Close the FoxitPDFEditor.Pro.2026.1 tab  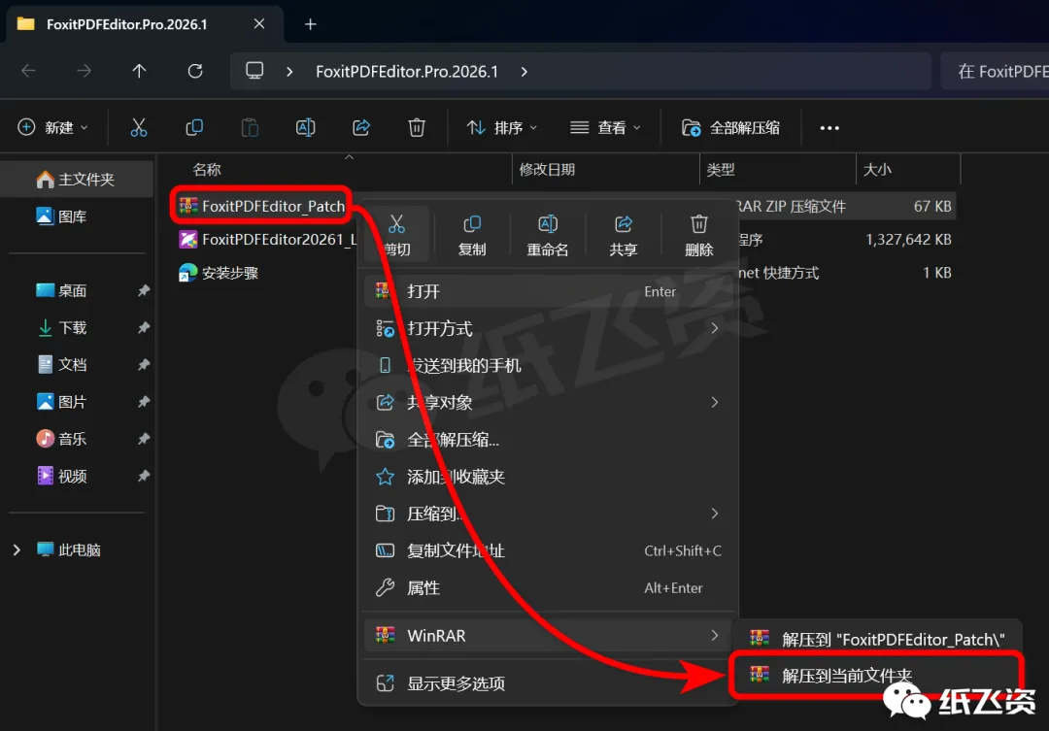click(x=259, y=24)
